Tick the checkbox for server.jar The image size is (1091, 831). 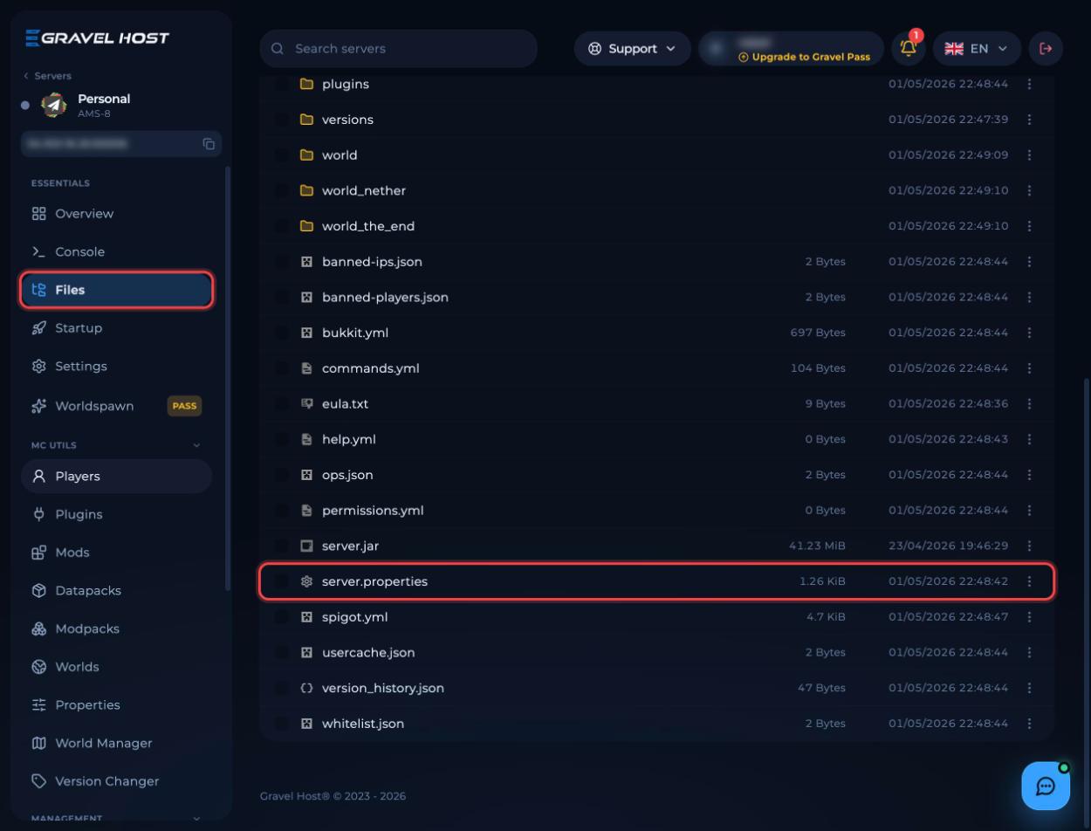281,546
